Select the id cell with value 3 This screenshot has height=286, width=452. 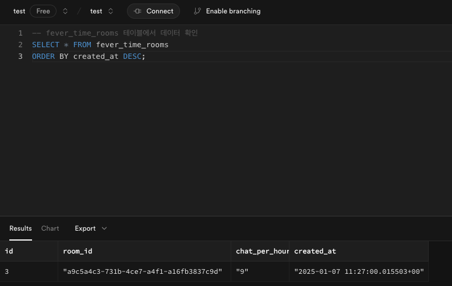[29, 271]
